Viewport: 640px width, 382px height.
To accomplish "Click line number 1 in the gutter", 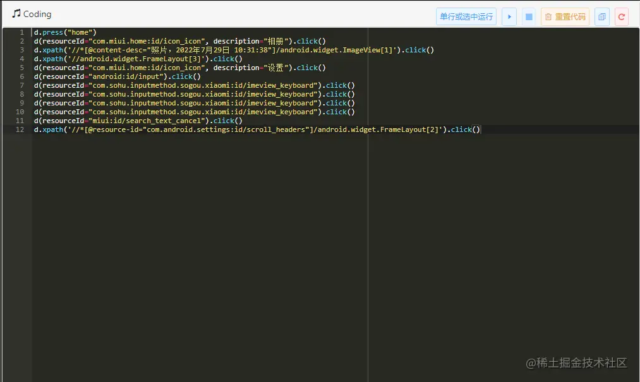I will pyautogui.click(x=21, y=32).
